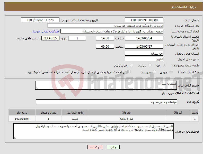Click the گروه کالا field مبلمان و دکوراسیون
Image resolution: width=203 pixels, height=154 pixels.
pyautogui.click(x=107, y=102)
